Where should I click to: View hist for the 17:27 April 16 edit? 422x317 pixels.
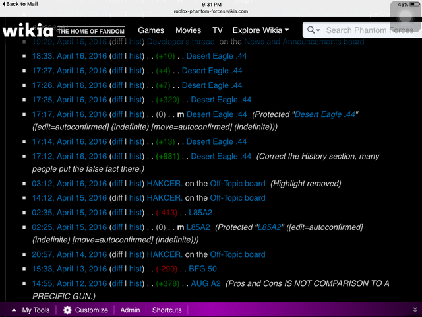(x=136, y=71)
